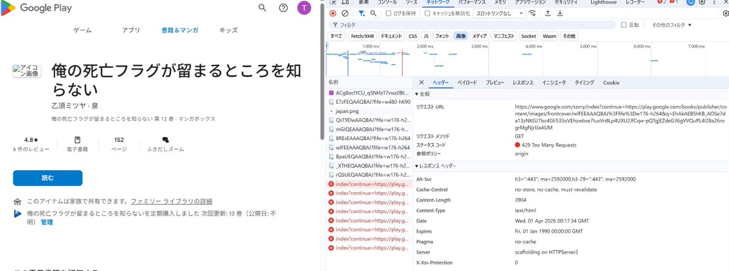Go to ゲーム category on Google Play

click(83, 30)
